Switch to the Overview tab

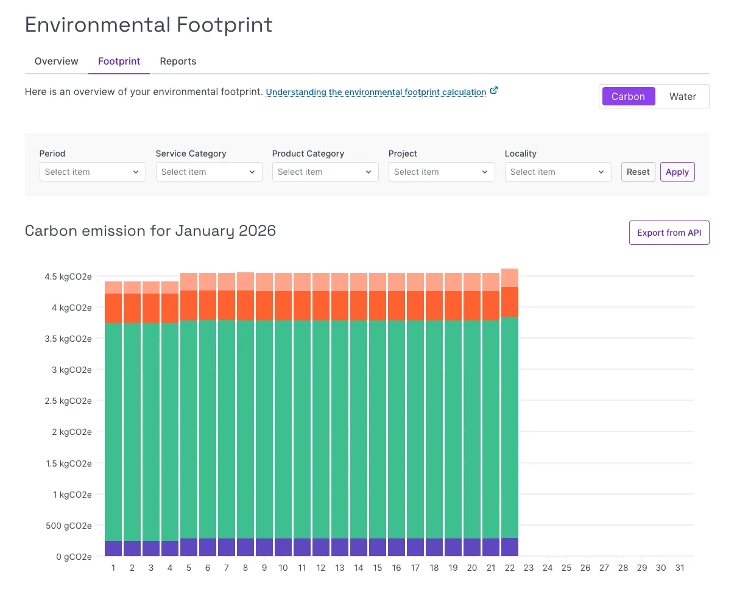(56, 61)
